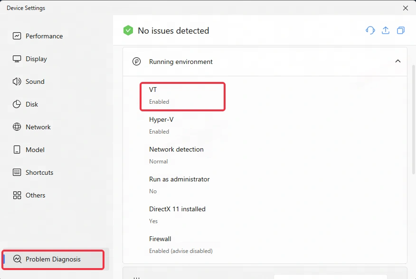416x279 pixels.
Task: Open the Display settings tab
Action: (x=36, y=59)
